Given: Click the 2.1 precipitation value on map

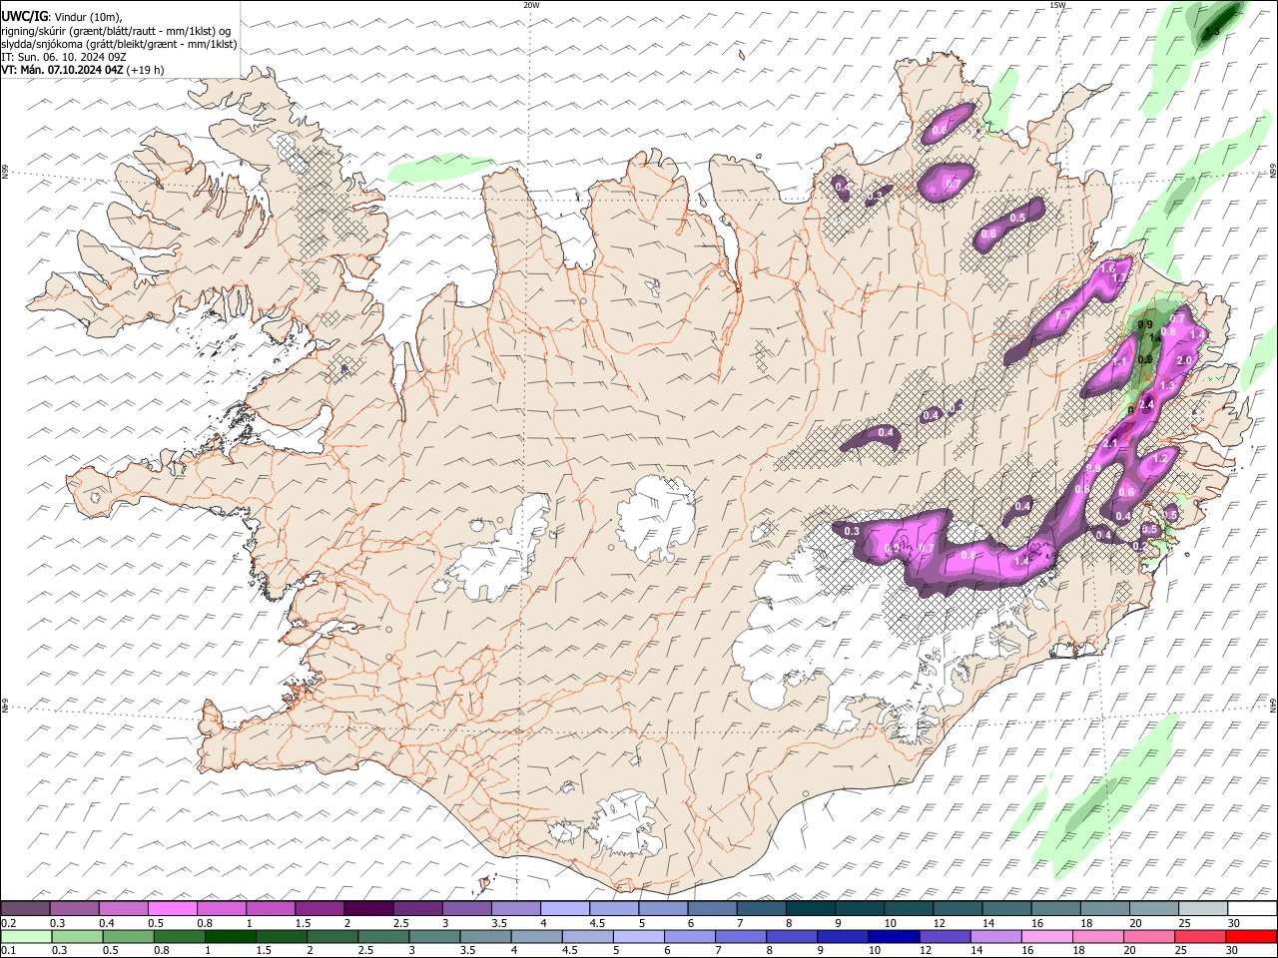Looking at the screenshot, I should (1111, 443).
